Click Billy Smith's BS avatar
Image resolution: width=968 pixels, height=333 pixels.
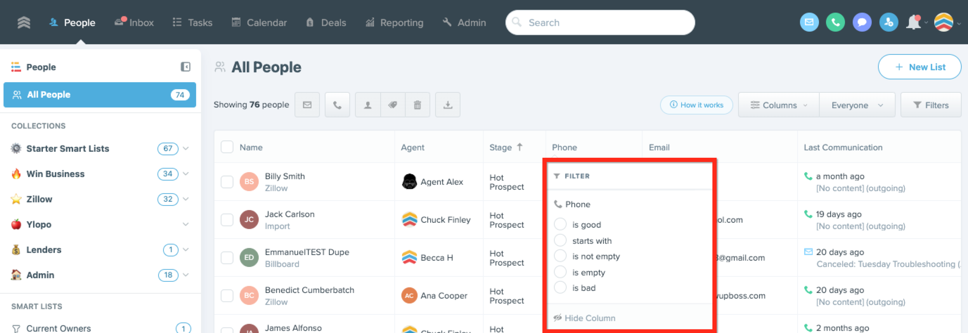[249, 182]
